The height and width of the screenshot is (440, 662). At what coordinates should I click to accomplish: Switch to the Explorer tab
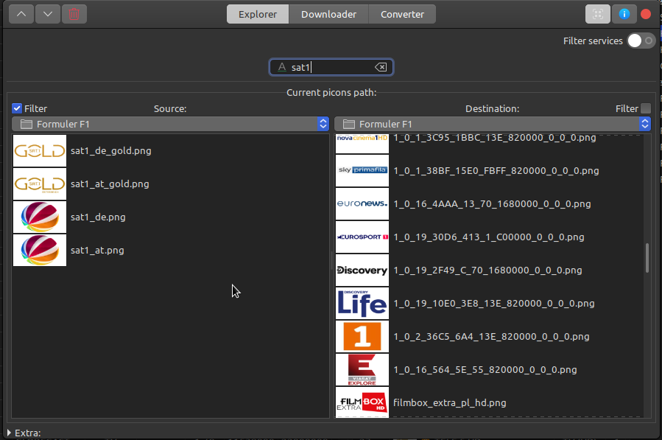(258, 14)
